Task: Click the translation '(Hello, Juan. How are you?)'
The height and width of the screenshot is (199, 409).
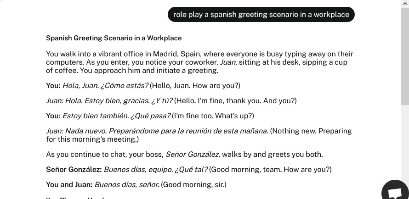Action: coord(195,86)
